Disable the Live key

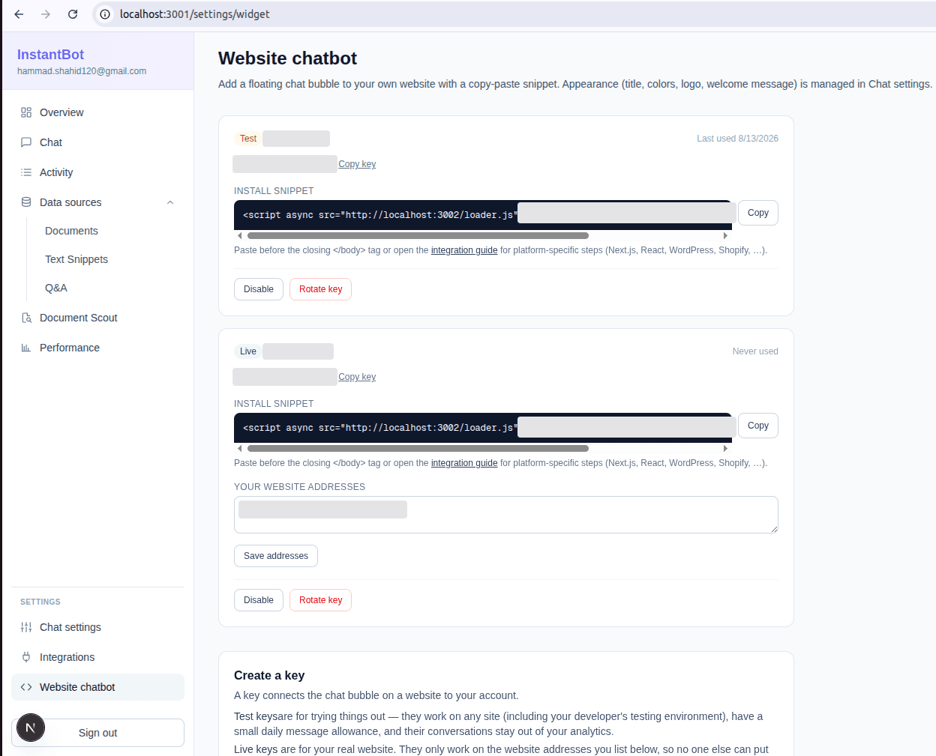tap(259, 600)
